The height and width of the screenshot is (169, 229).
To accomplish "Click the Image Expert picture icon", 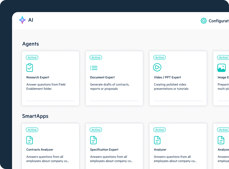I will [x=221, y=68].
